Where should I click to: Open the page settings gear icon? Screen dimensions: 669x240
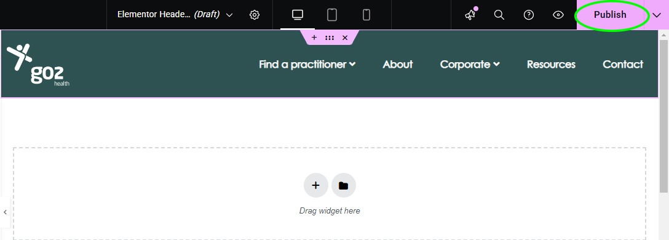coord(255,15)
